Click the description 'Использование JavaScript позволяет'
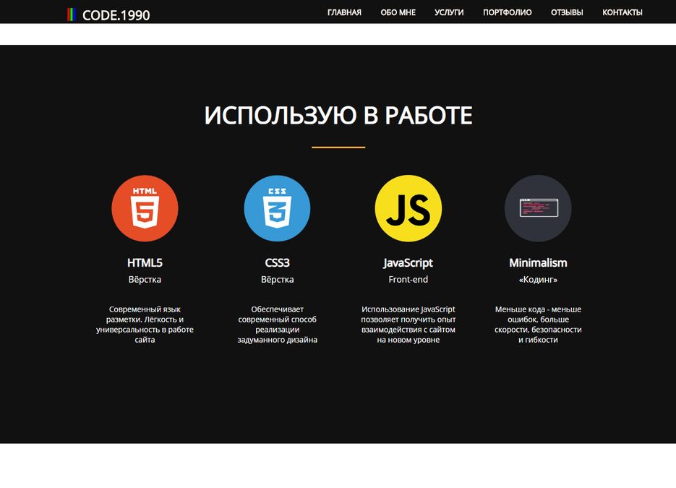The width and height of the screenshot is (676, 488). coord(408,325)
